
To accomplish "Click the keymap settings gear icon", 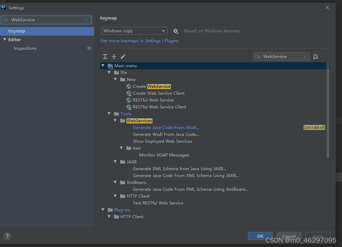I will coord(175,31).
